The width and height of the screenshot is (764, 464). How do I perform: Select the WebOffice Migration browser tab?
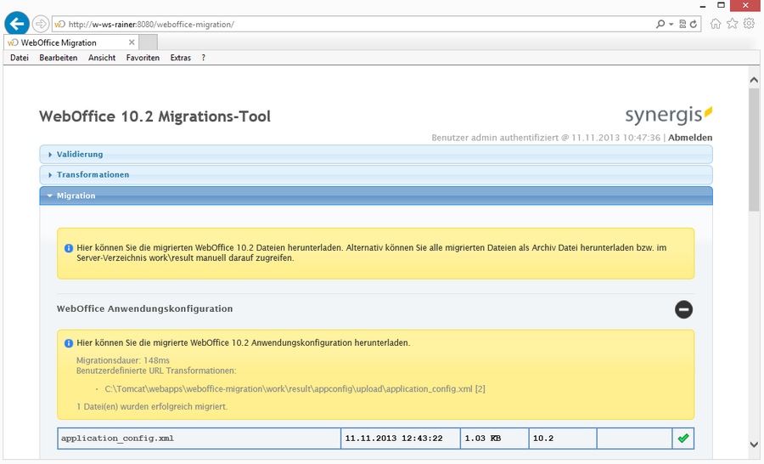point(70,42)
